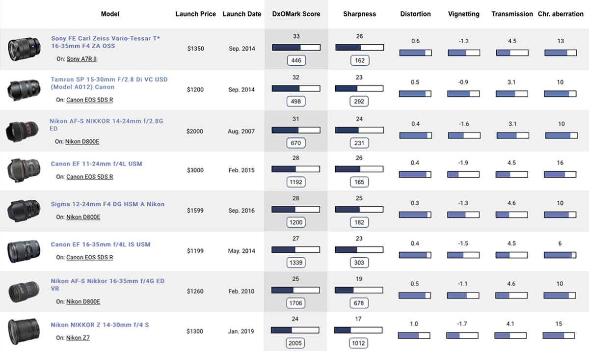
Task: Sort table by Sharpness column
Action: [359, 14]
